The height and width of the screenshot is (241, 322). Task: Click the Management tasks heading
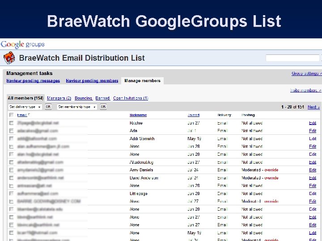[30, 73]
